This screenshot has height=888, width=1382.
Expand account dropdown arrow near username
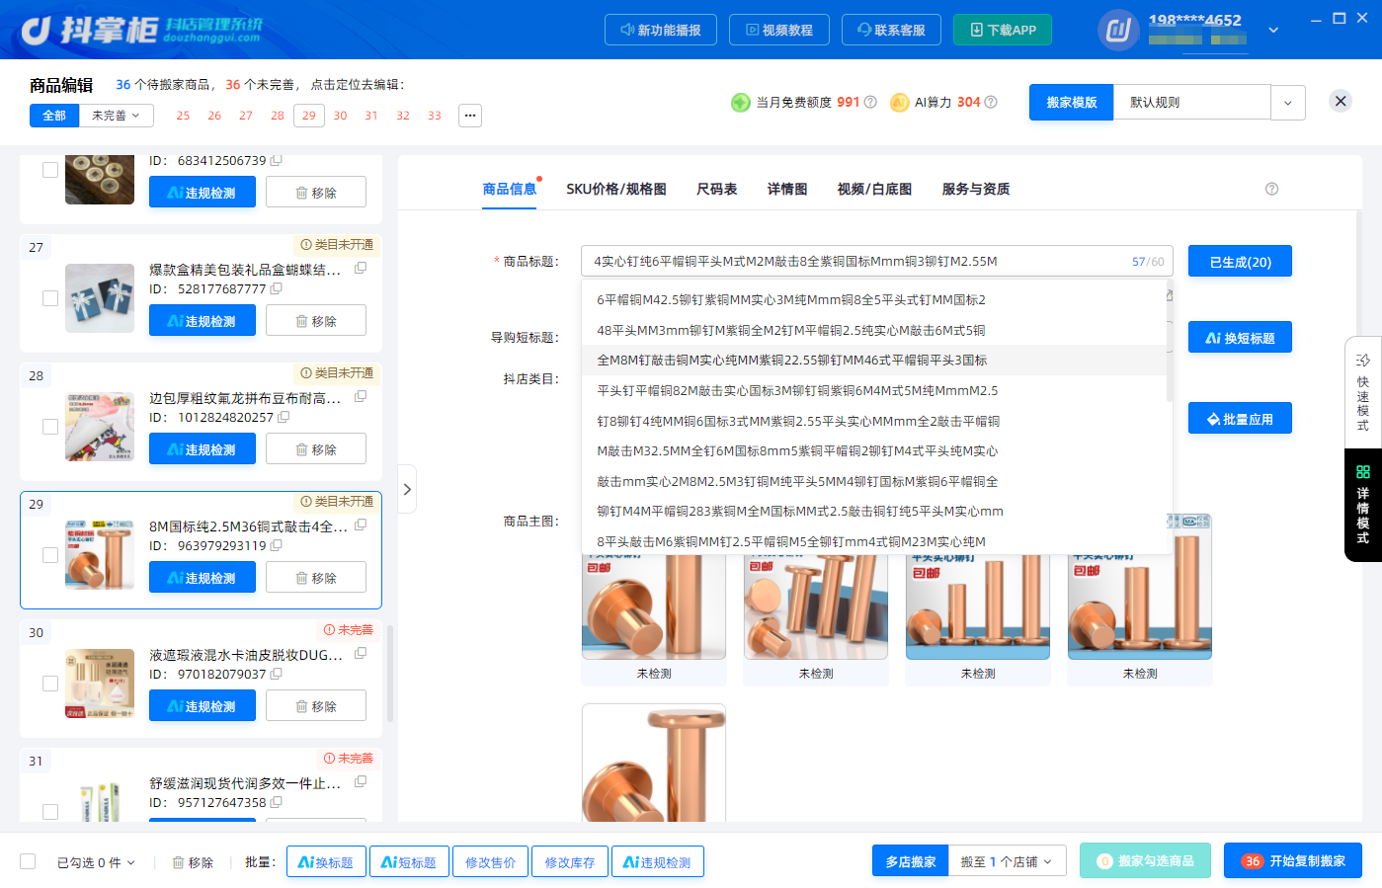pyautogui.click(x=1273, y=30)
